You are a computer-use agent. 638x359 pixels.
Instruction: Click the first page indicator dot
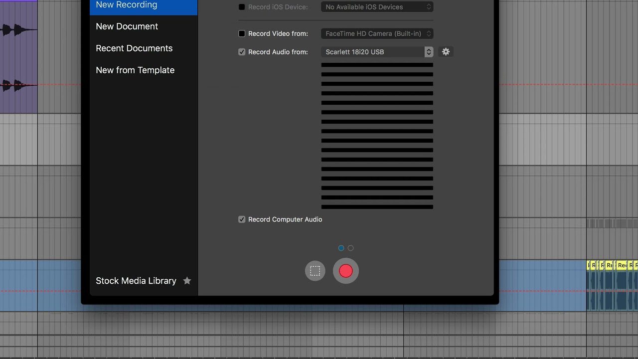pos(341,248)
